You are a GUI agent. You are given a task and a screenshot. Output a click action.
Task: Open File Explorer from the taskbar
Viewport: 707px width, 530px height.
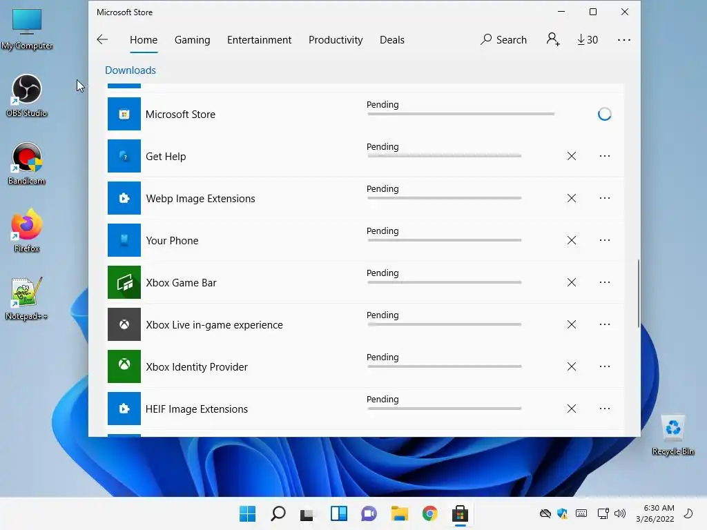tap(400, 513)
